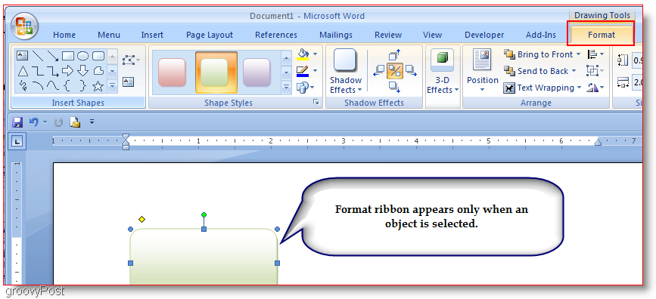The width and height of the screenshot is (656, 299).
Task: Insert the Right Brace shape
Action: (82, 86)
